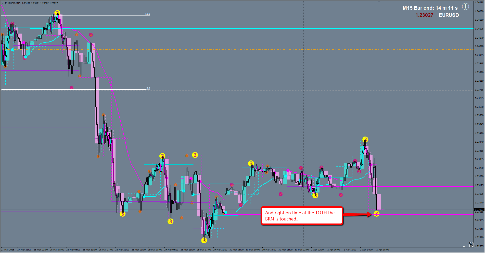Click the 1.23230 price axis label
This screenshot has width=485, height=253.
click(x=479, y=176)
